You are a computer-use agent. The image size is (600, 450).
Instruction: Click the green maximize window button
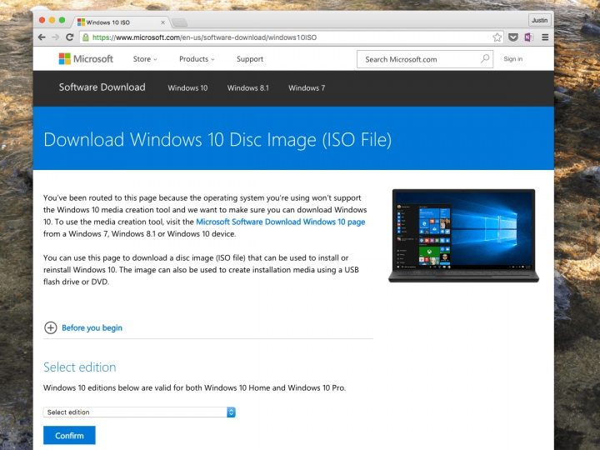(62, 20)
